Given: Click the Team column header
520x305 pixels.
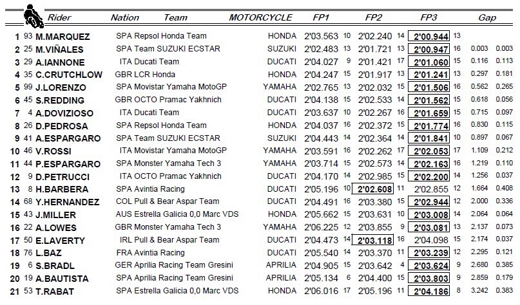Looking at the screenshot, I should click(176, 17).
